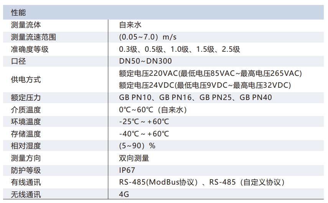This screenshot has height=203, width=328.
Task: Click the 双向测量 value cell
Action: pos(134,158)
